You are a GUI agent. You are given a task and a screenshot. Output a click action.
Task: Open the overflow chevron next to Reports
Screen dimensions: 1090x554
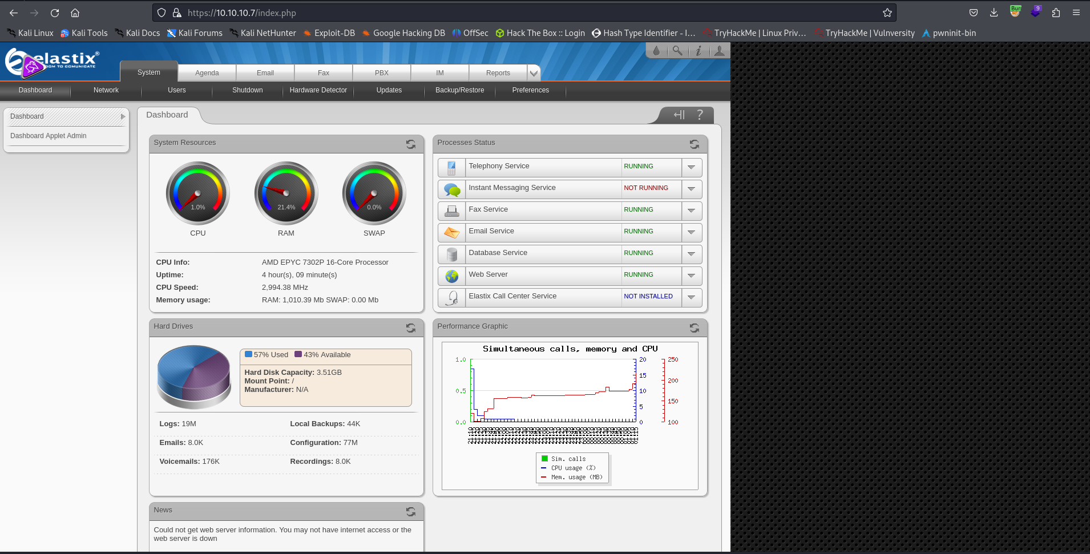pyautogui.click(x=533, y=72)
